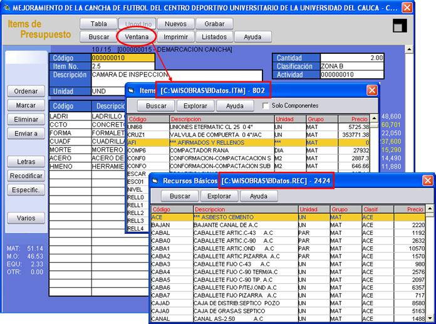The height and width of the screenshot is (324, 436).
Task: Click the Grabar button
Action: tap(214, 24)
